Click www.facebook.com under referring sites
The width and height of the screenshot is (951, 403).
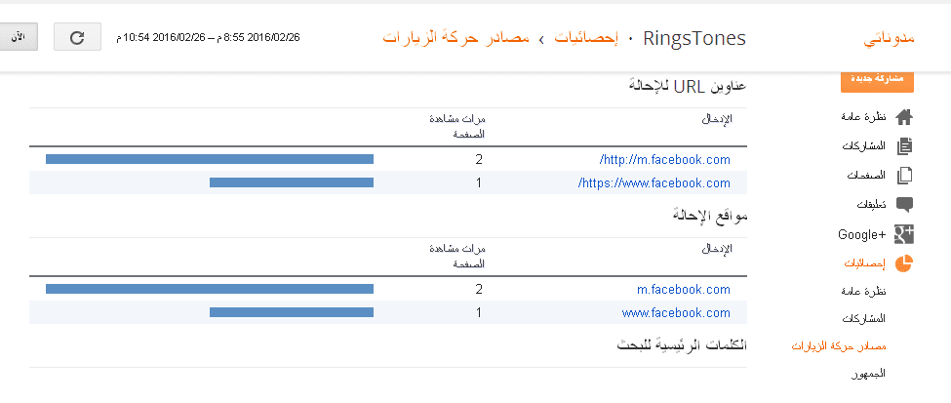click(676, 313)
